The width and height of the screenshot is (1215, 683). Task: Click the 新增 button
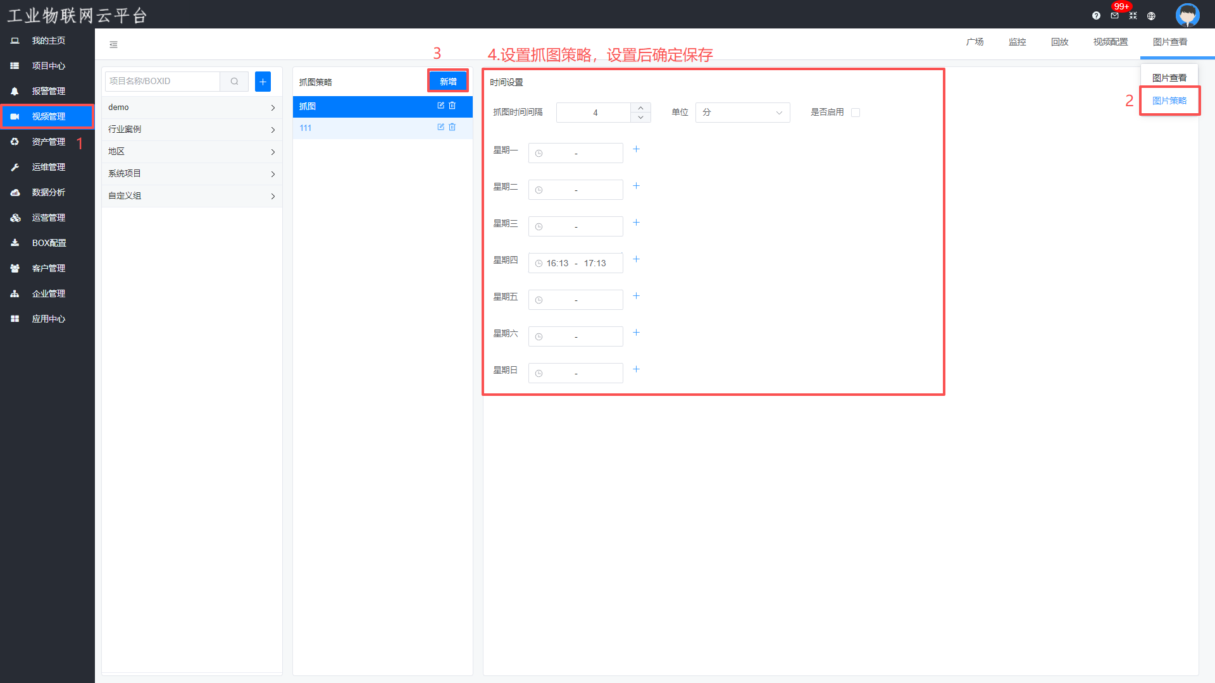click(x=448, y=81)
